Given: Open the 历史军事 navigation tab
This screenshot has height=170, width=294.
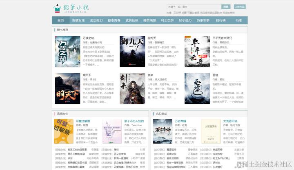Looking at the screenshot, I should (203, 20).
